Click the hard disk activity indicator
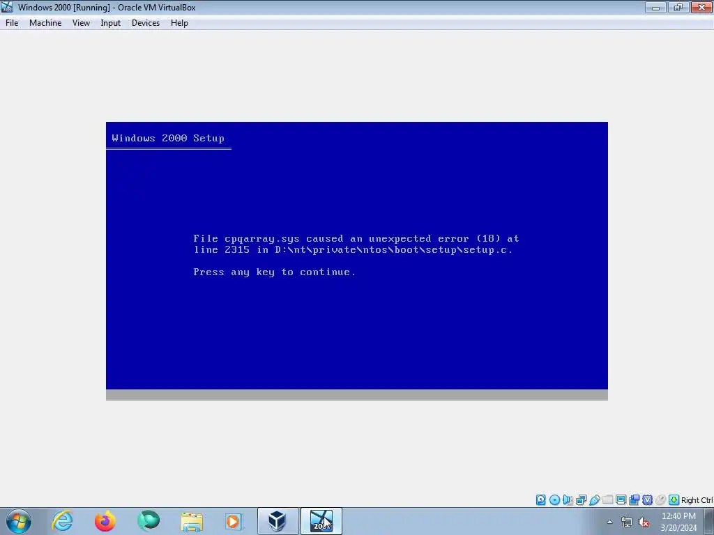Screen dimensions: 714x535 pos(541,500)
